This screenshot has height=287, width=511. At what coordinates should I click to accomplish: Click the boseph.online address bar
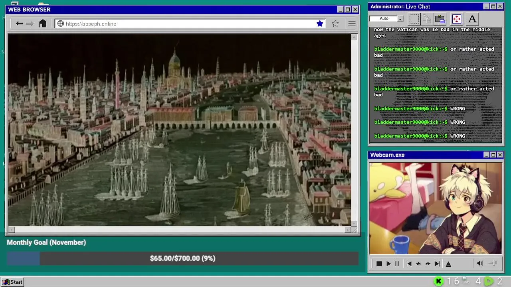[190, 24]
